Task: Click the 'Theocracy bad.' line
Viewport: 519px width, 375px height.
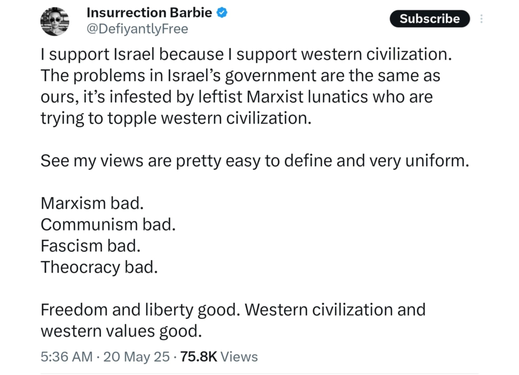Action: coord(99,267)
